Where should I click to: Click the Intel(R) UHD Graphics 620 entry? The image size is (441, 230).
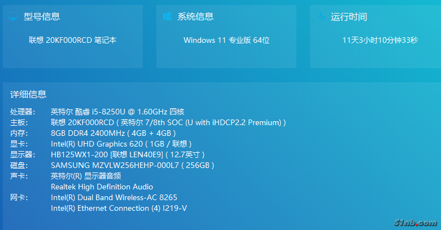tap(121, 144)
